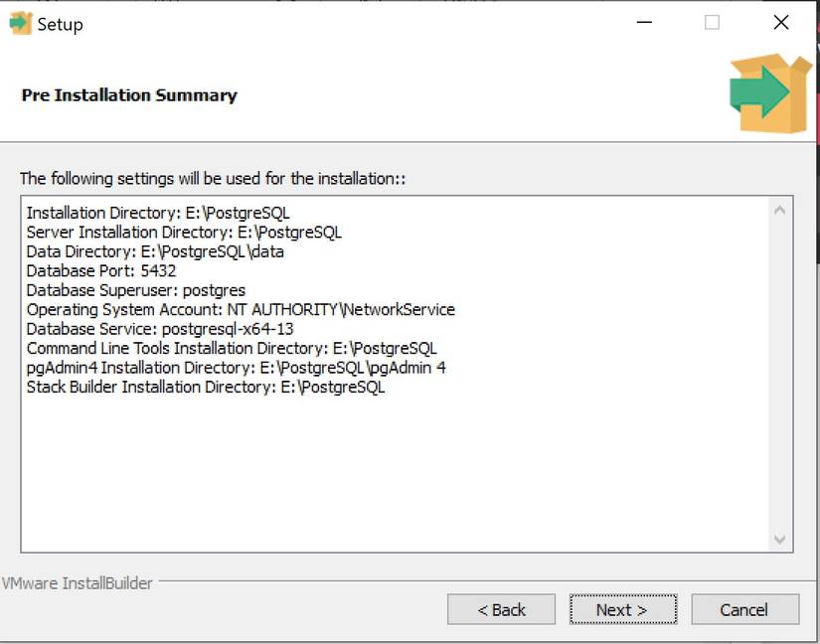The width and height of the screenshot is (820, 644).
Task: Click the installer box arrow logo
Action: 770,93
